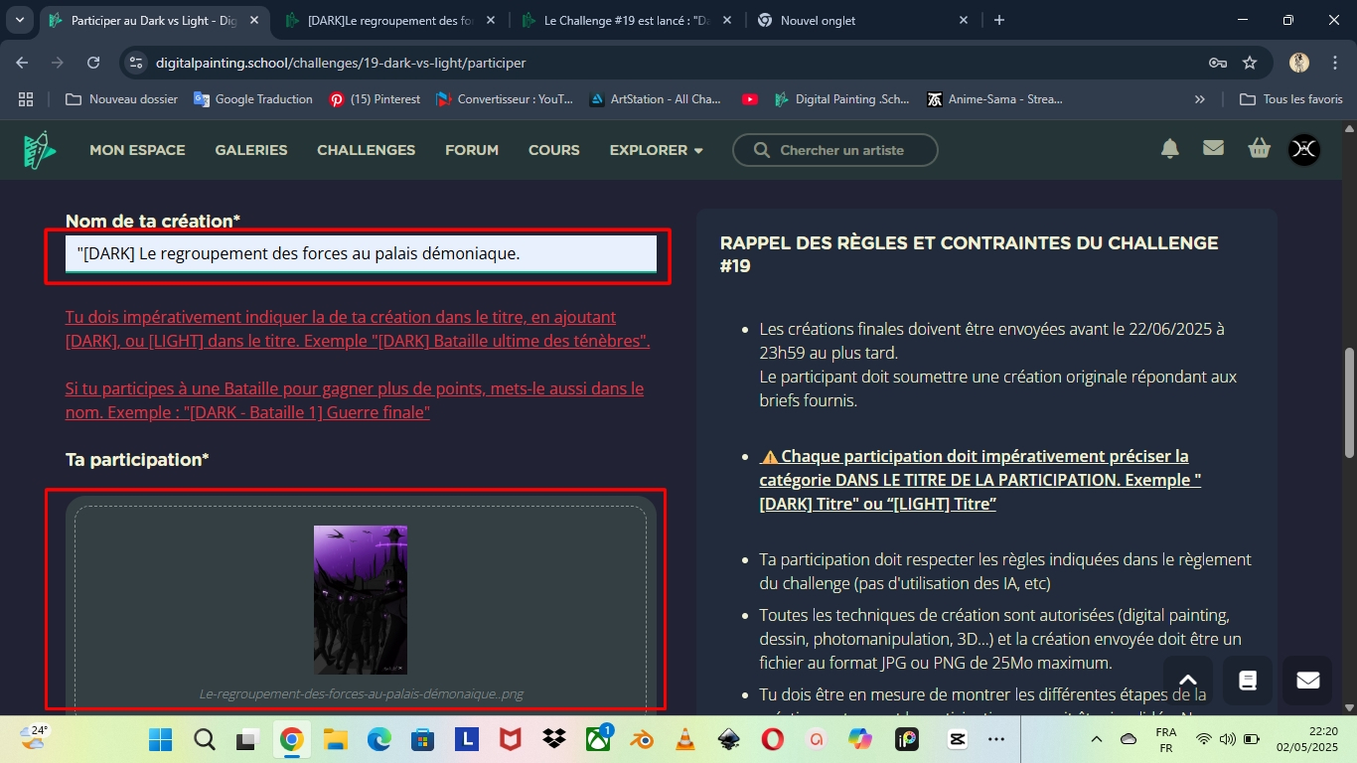Click the scroll-to-top arrow button
The image size is (1357, 763).
click(x=1188, y=681)
